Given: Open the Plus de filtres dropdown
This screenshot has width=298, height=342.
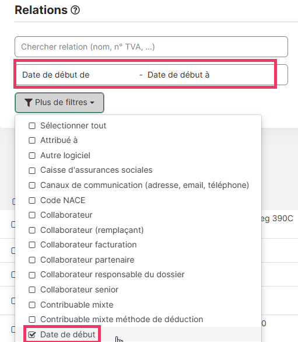Looking at the screenshot, I should 59,103.
